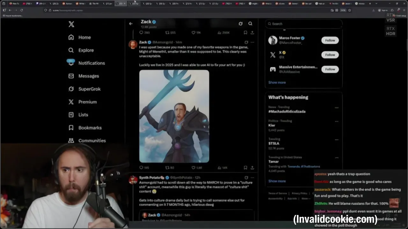Open the Bookmarks icon in the sidebar
408x229 pixels.
[71, 128]
